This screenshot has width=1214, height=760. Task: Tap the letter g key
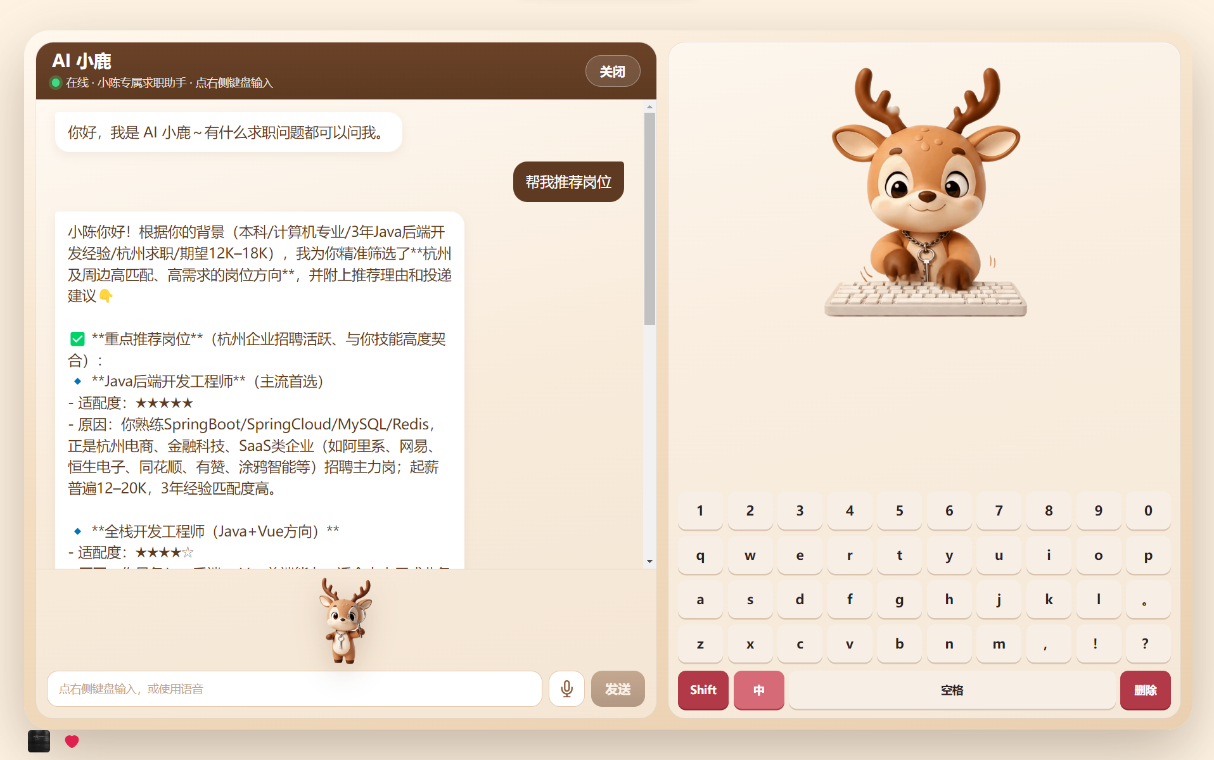tap(899, 599)
